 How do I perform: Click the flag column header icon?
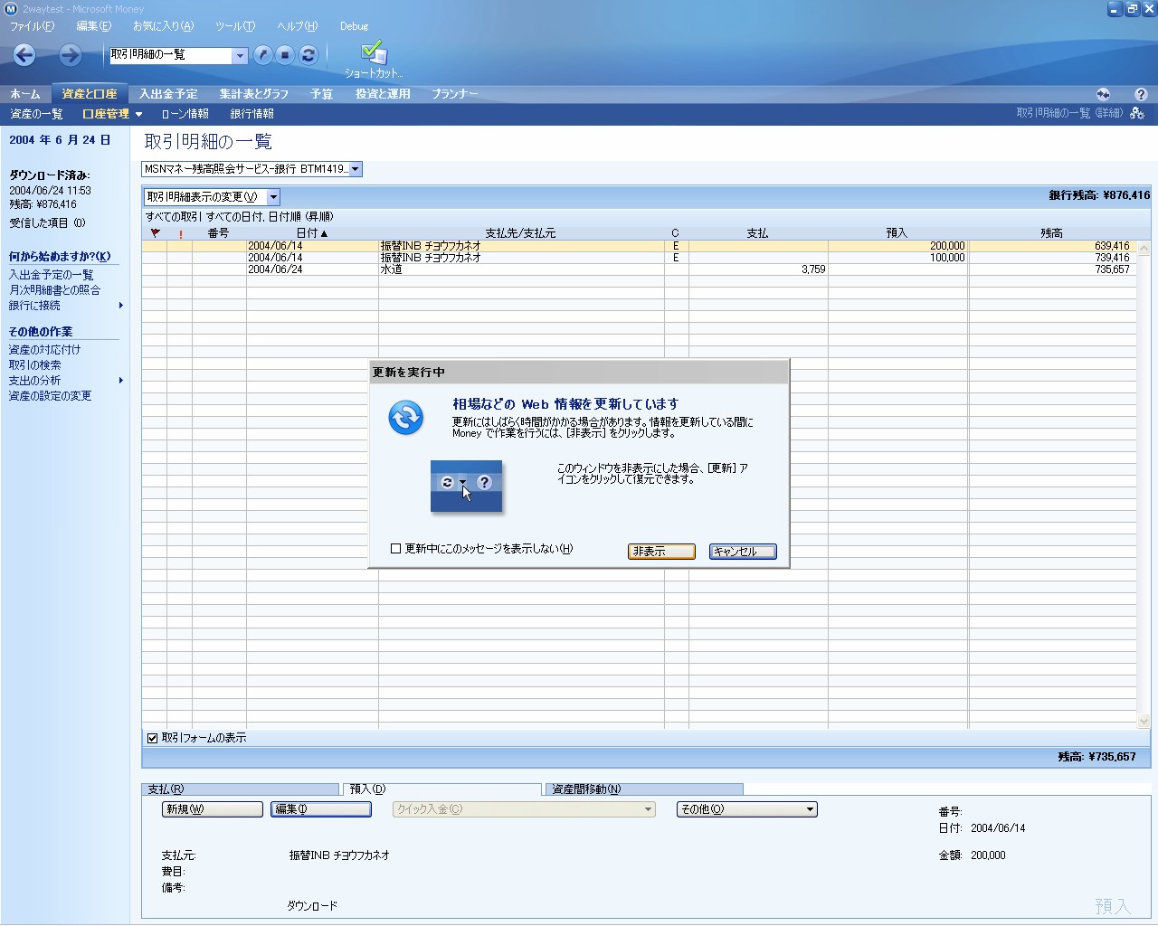pyautogui.click(x=155, y=233)
